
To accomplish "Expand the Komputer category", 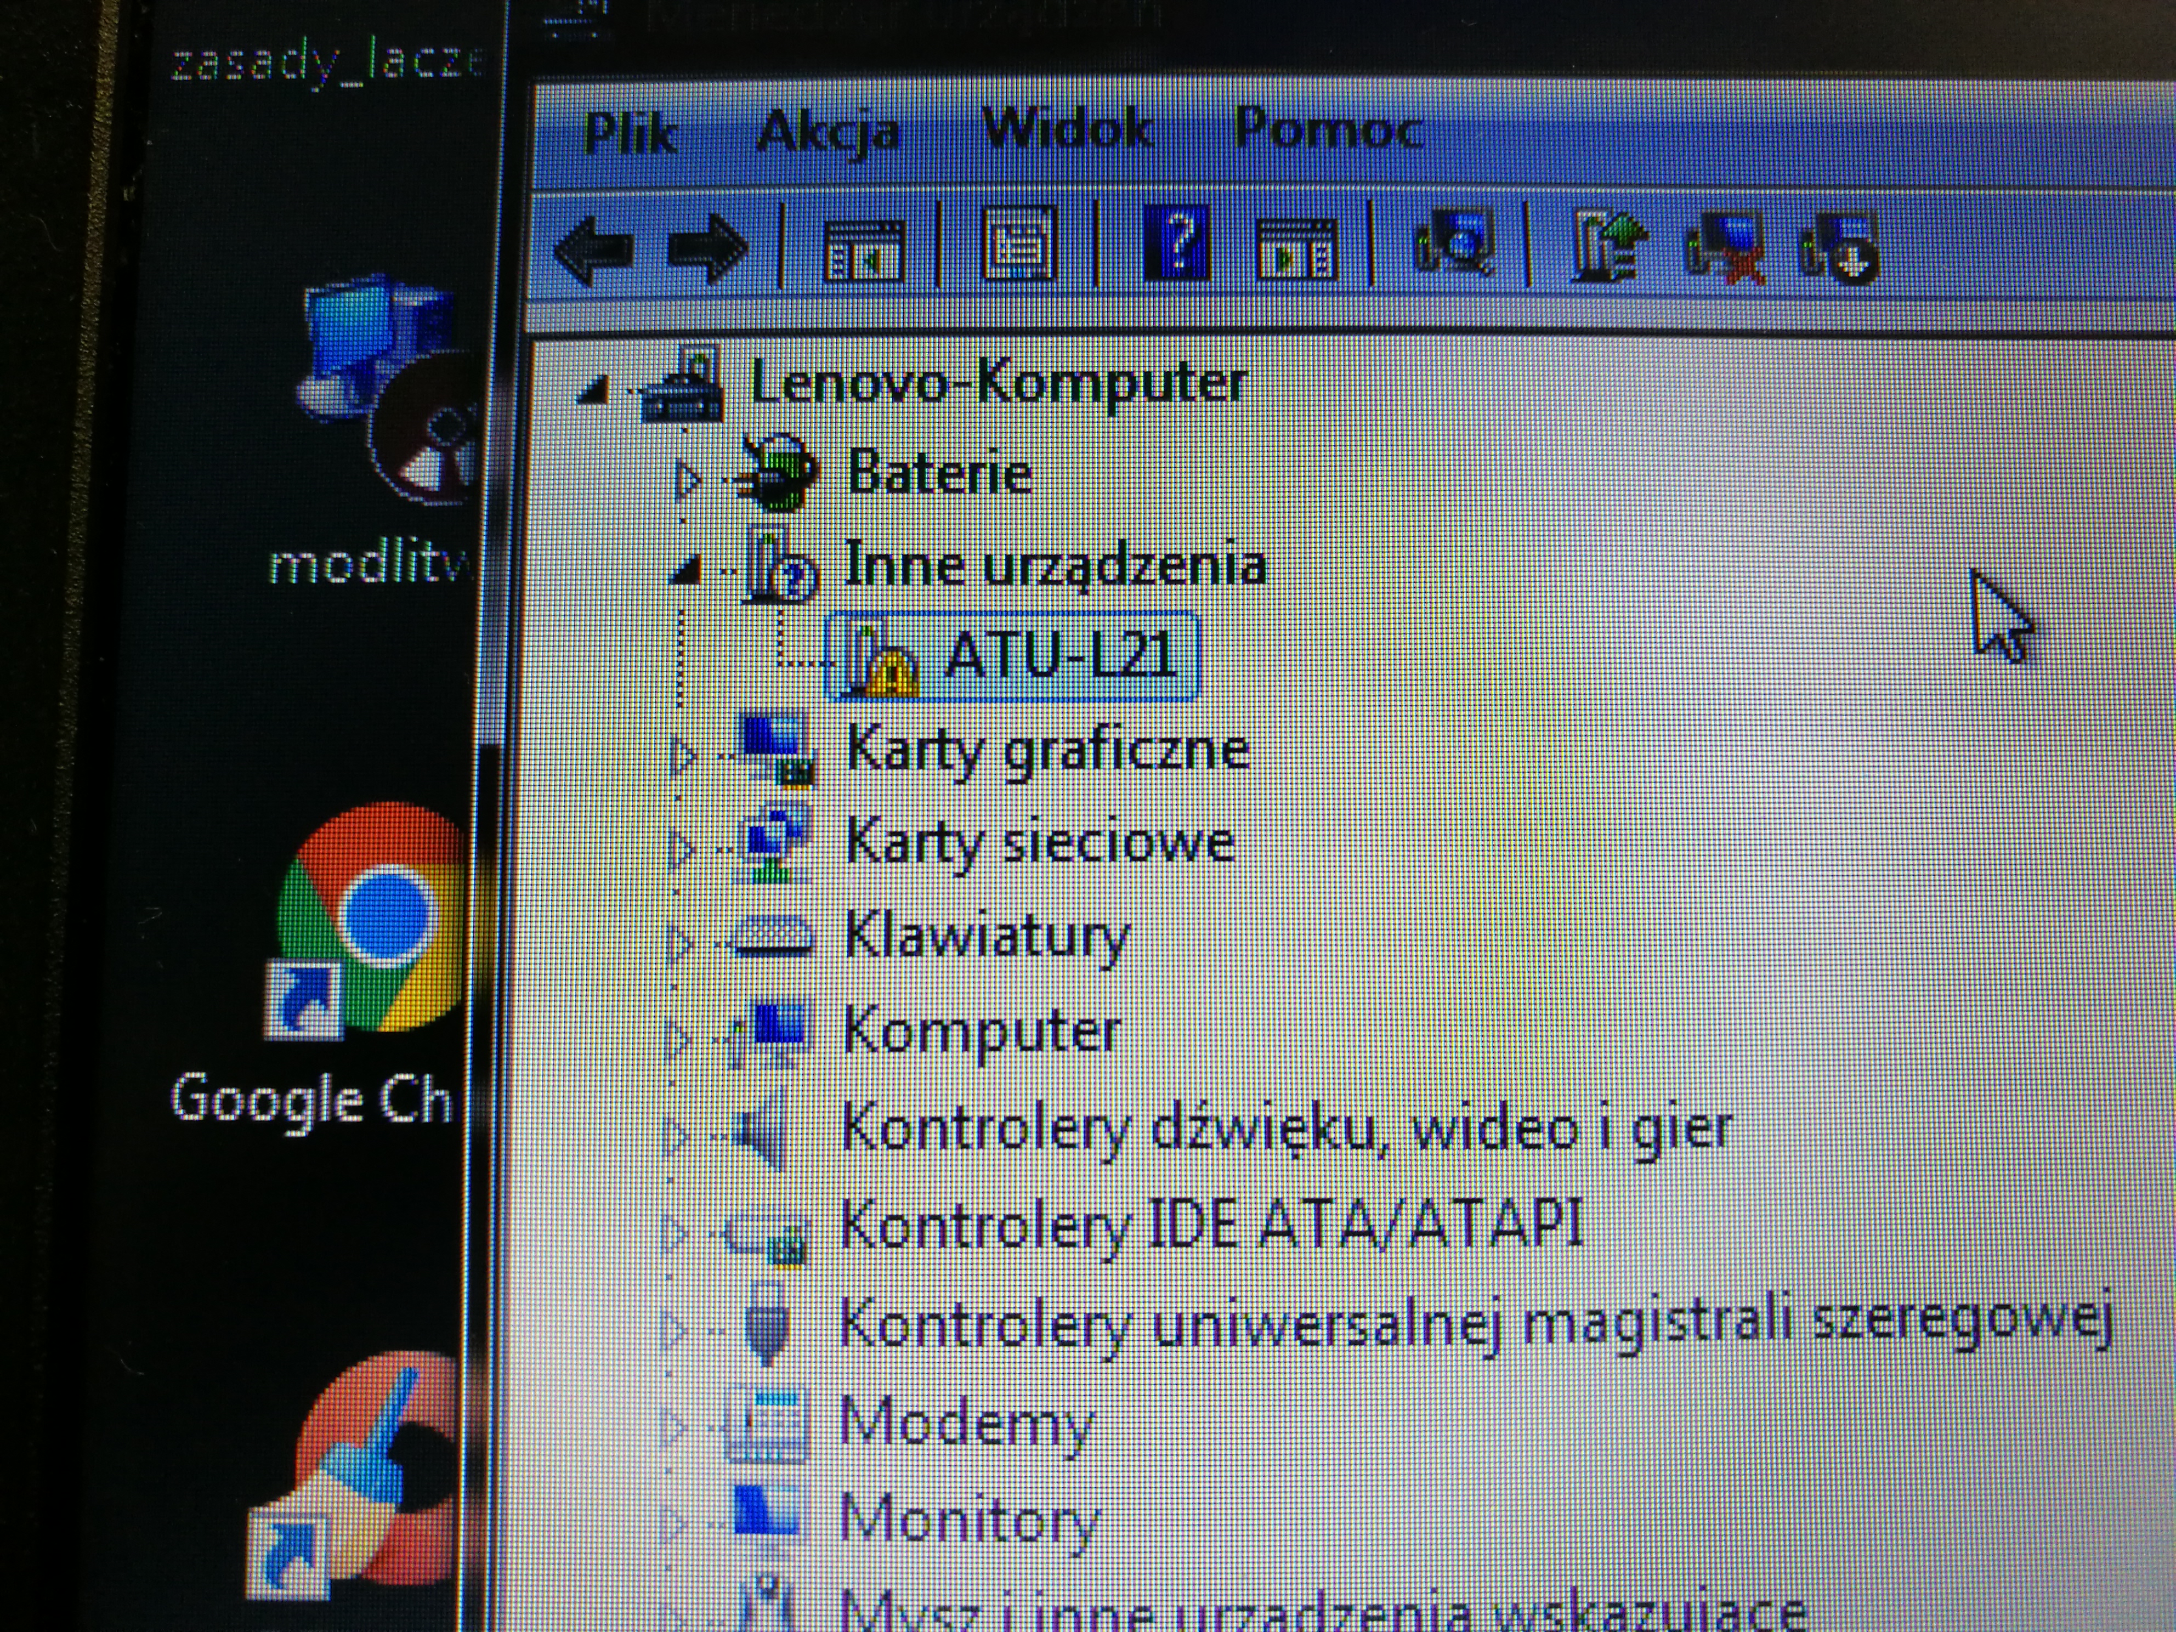I will pos(677,1039).
